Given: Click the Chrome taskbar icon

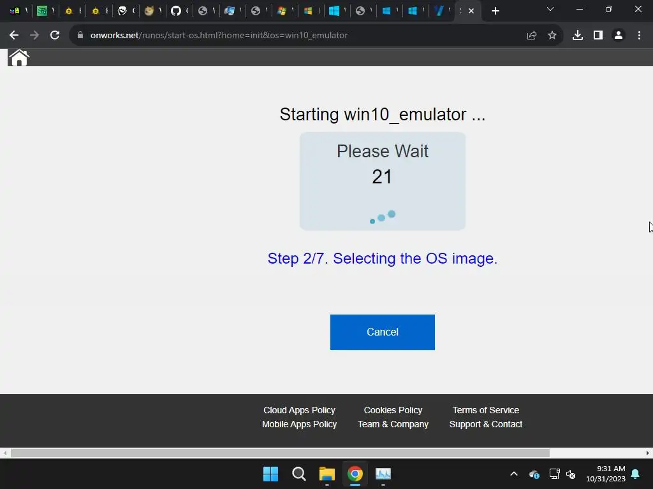Looking at the screenshot, I should pos(355,474).
